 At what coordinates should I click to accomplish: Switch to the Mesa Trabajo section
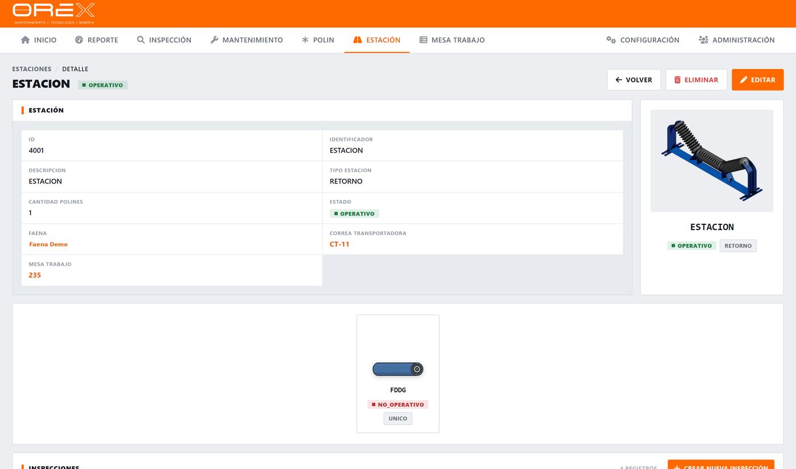pyautogui.click(x=452, y=40)
